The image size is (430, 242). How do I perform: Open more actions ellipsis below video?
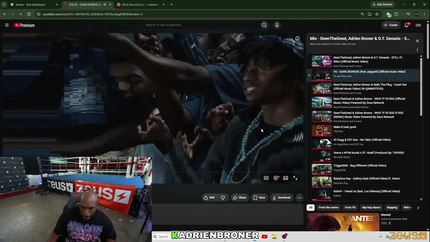299,198
